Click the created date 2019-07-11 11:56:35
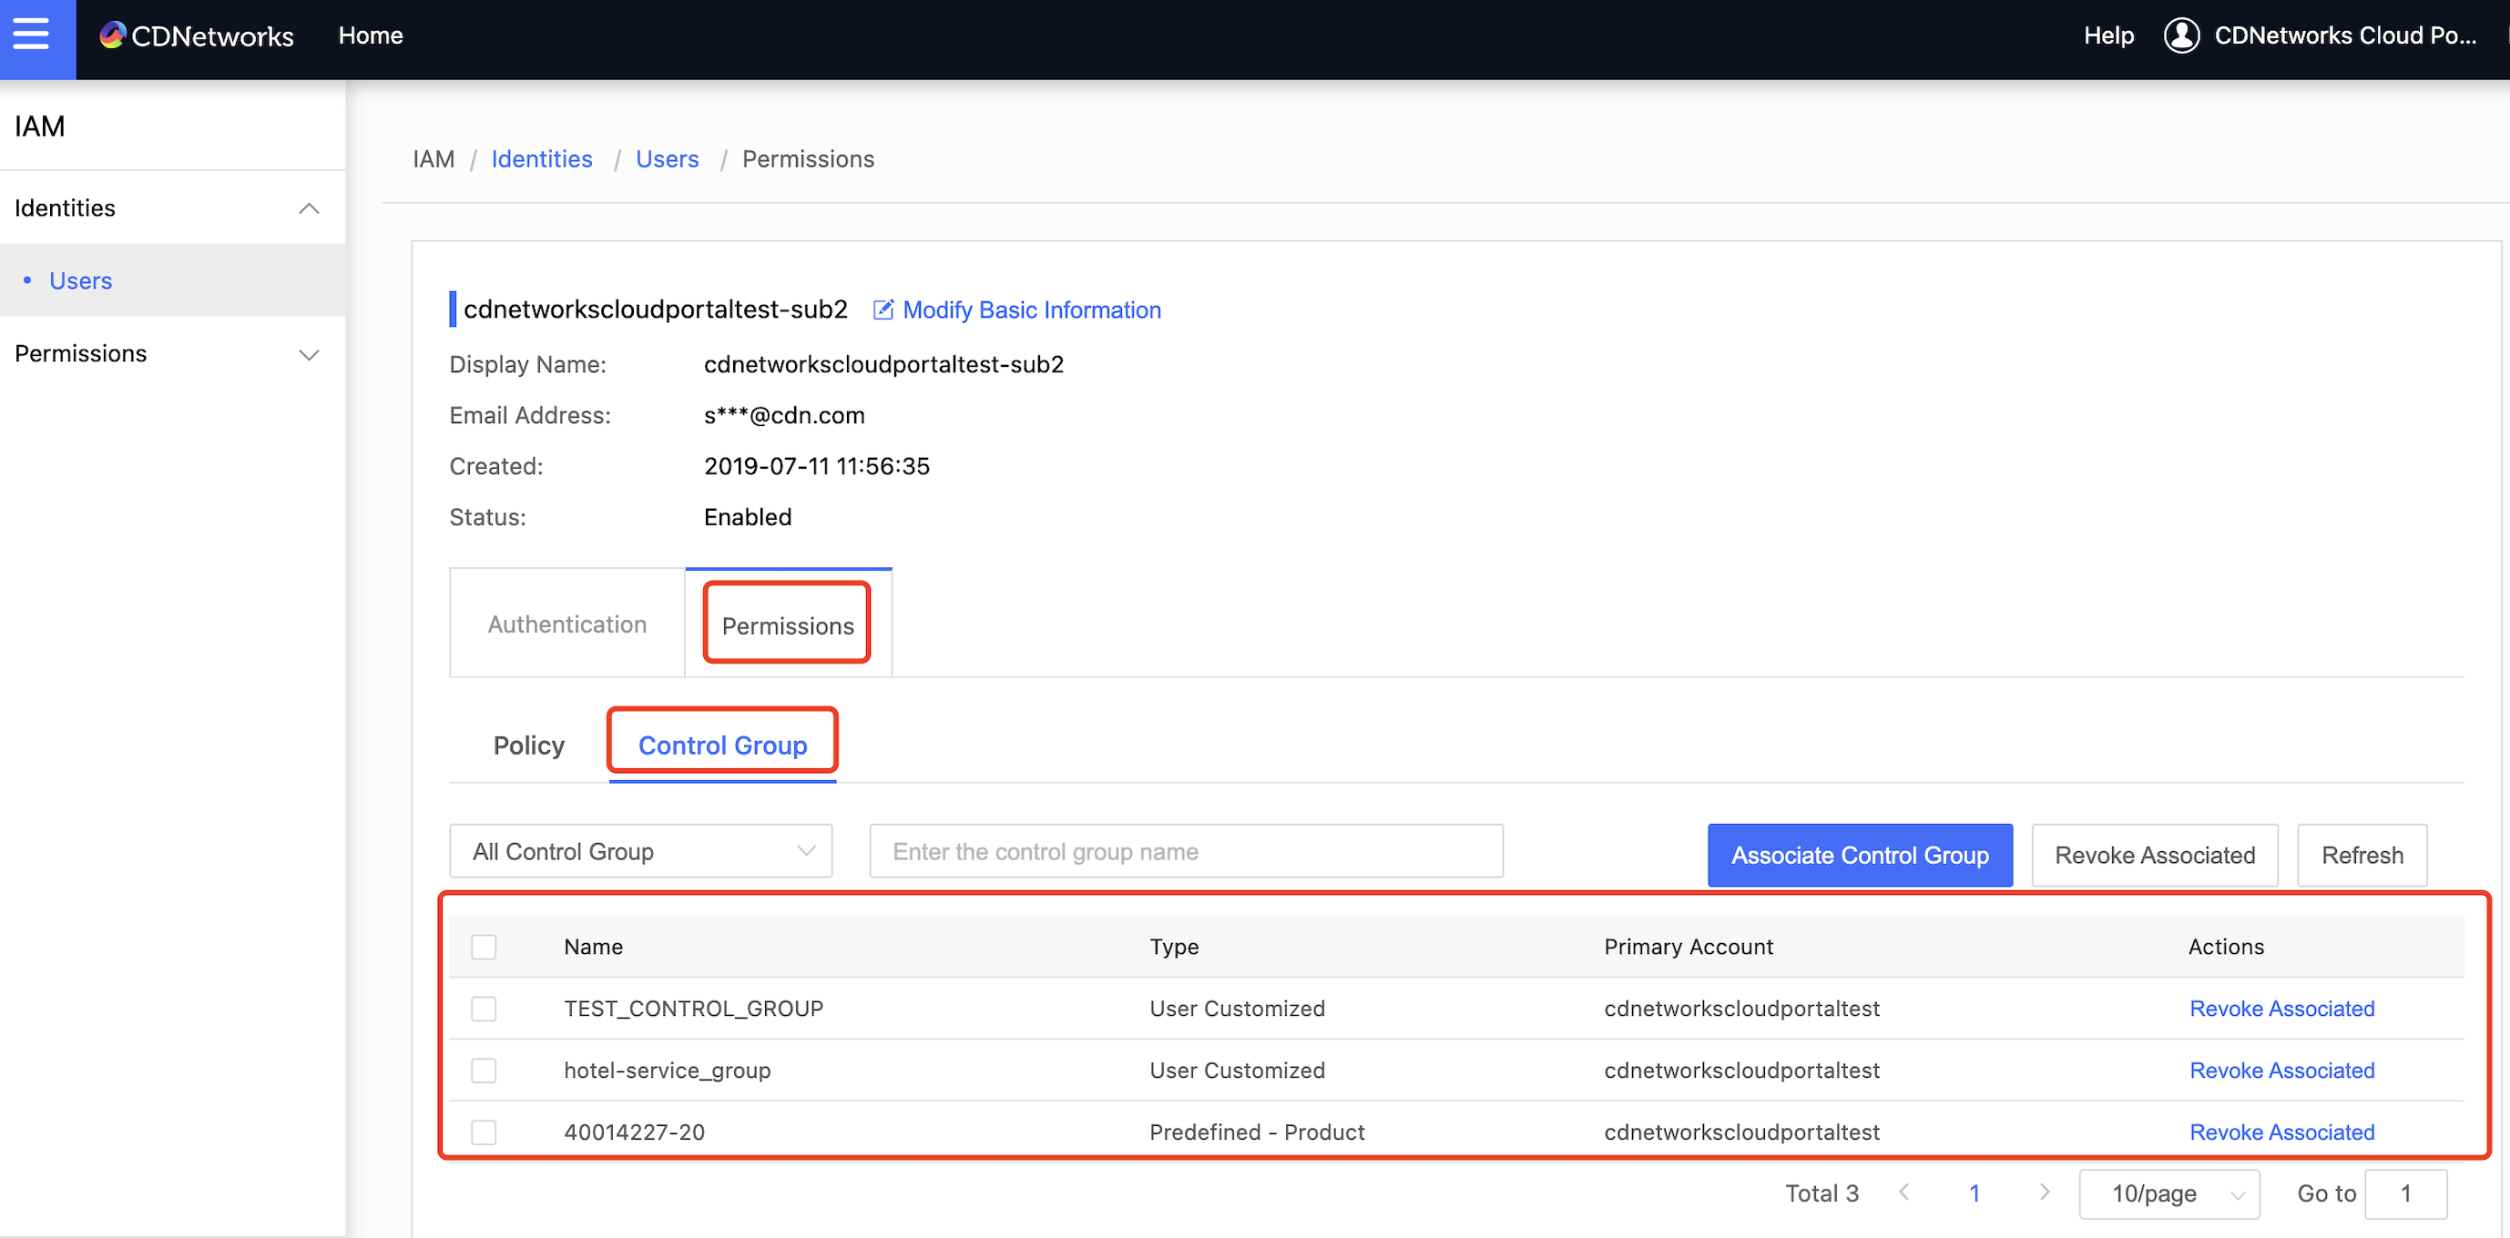 point(815,467)
